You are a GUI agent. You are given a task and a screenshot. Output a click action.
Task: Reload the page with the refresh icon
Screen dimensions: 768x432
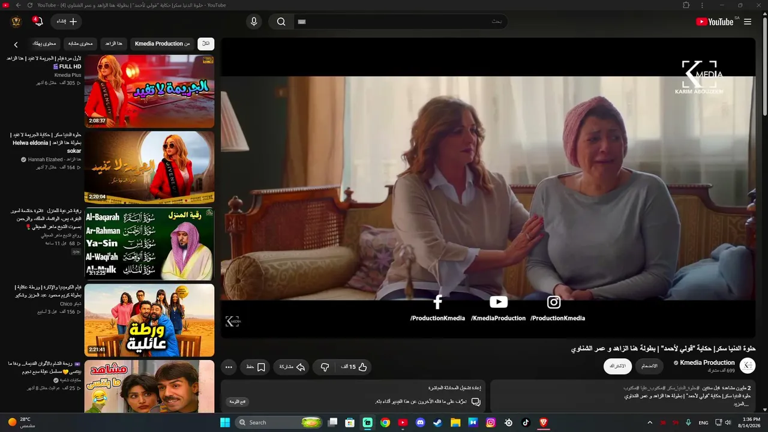pyautogui.click(x=29, y=5)
